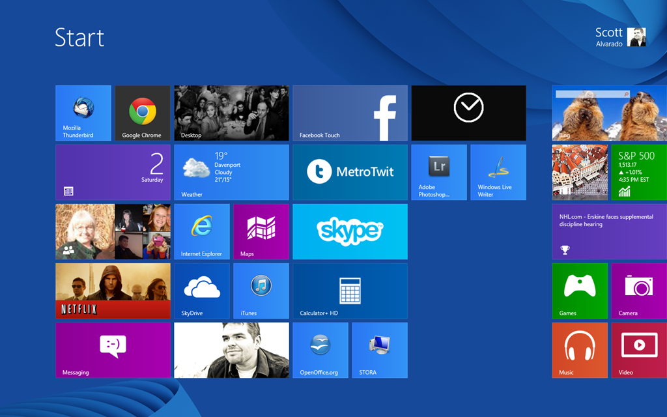Image resolution: width=667 pixels, height=417 pixels.
Task: Open the travel tile with rooftops
Action: pyautogui.click(x=580, y=172)
